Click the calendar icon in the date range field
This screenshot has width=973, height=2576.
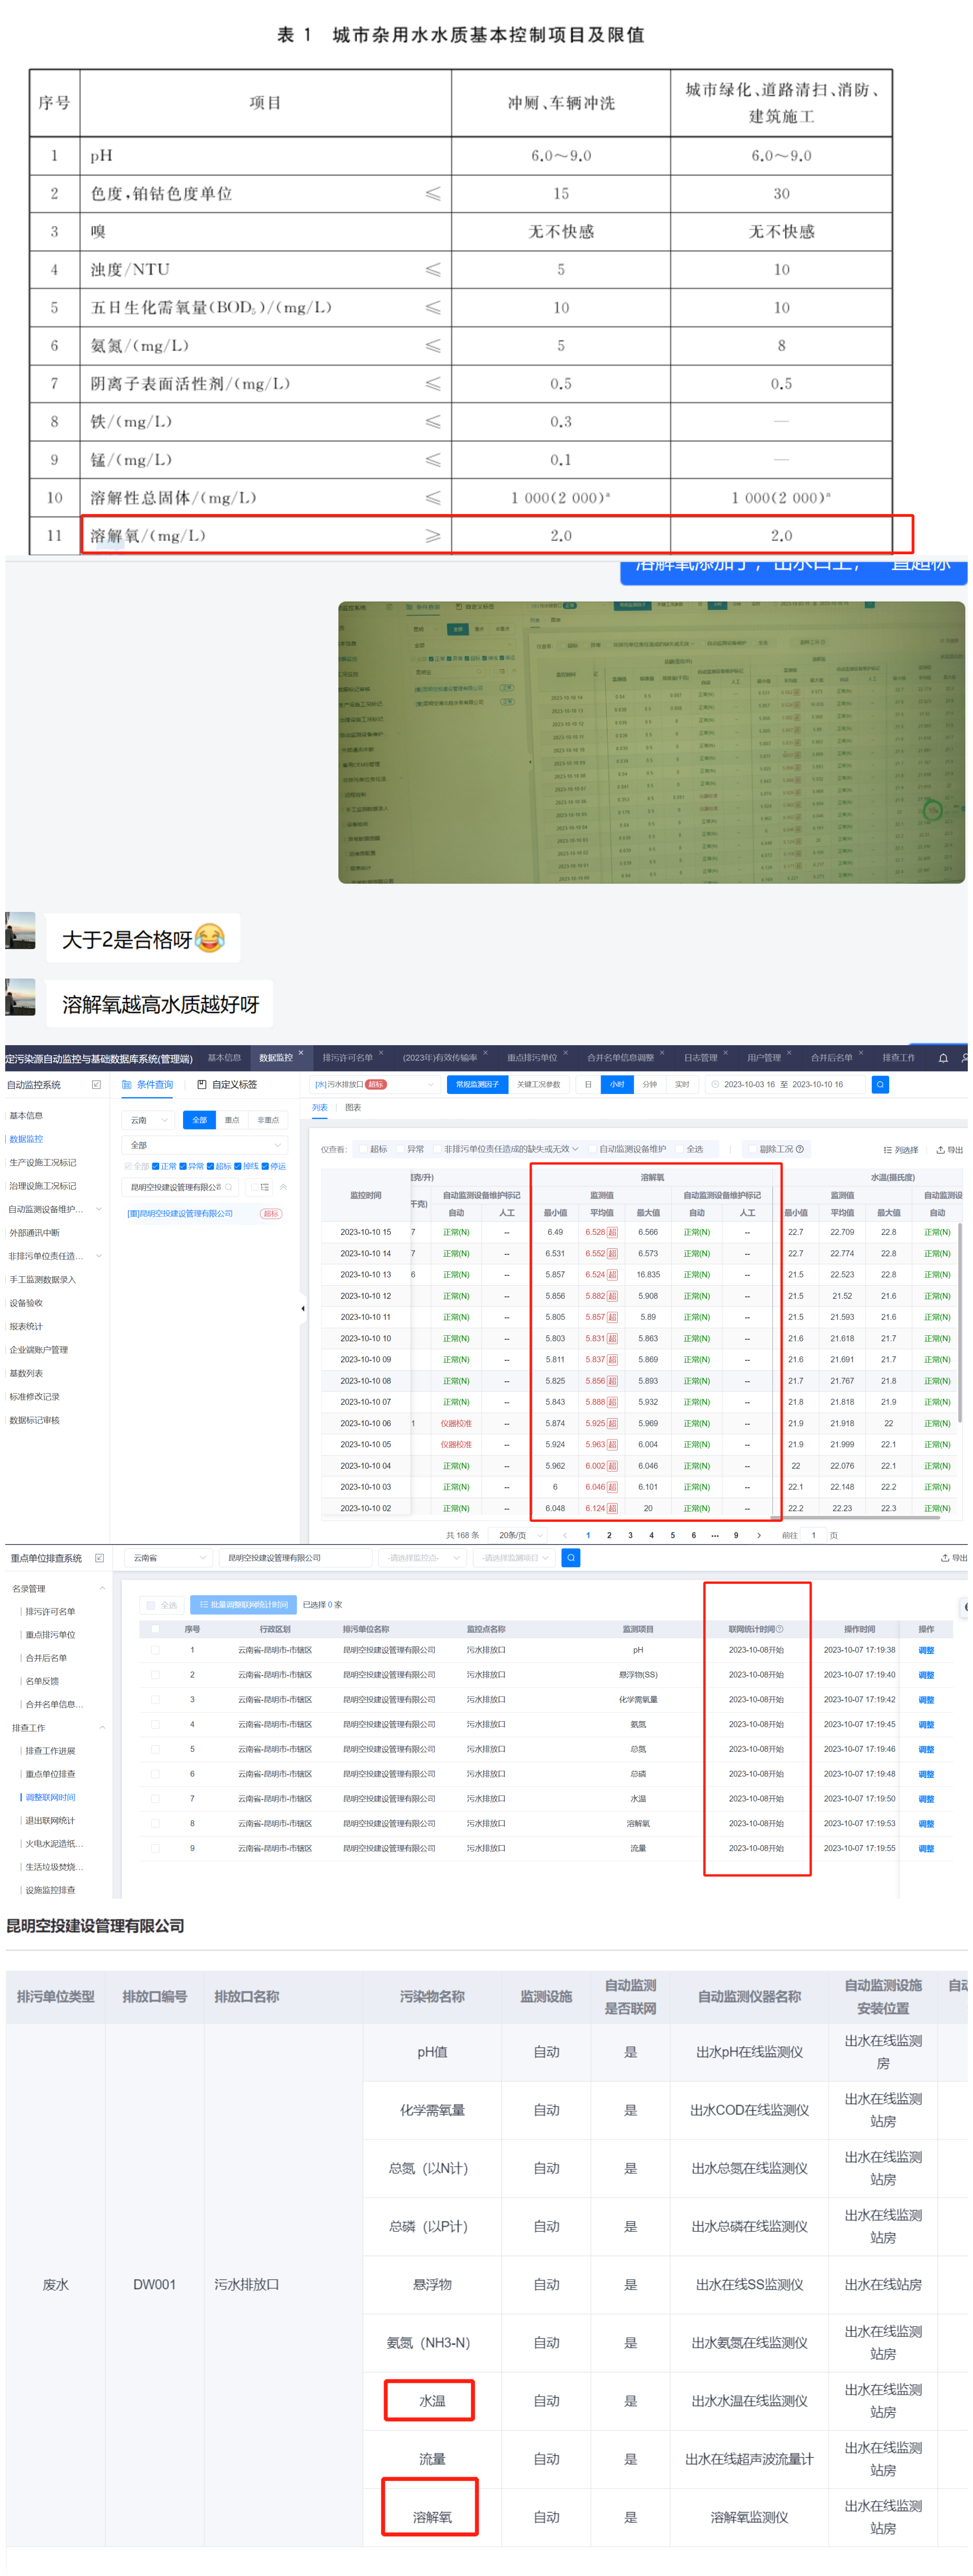pos(715,1084)
